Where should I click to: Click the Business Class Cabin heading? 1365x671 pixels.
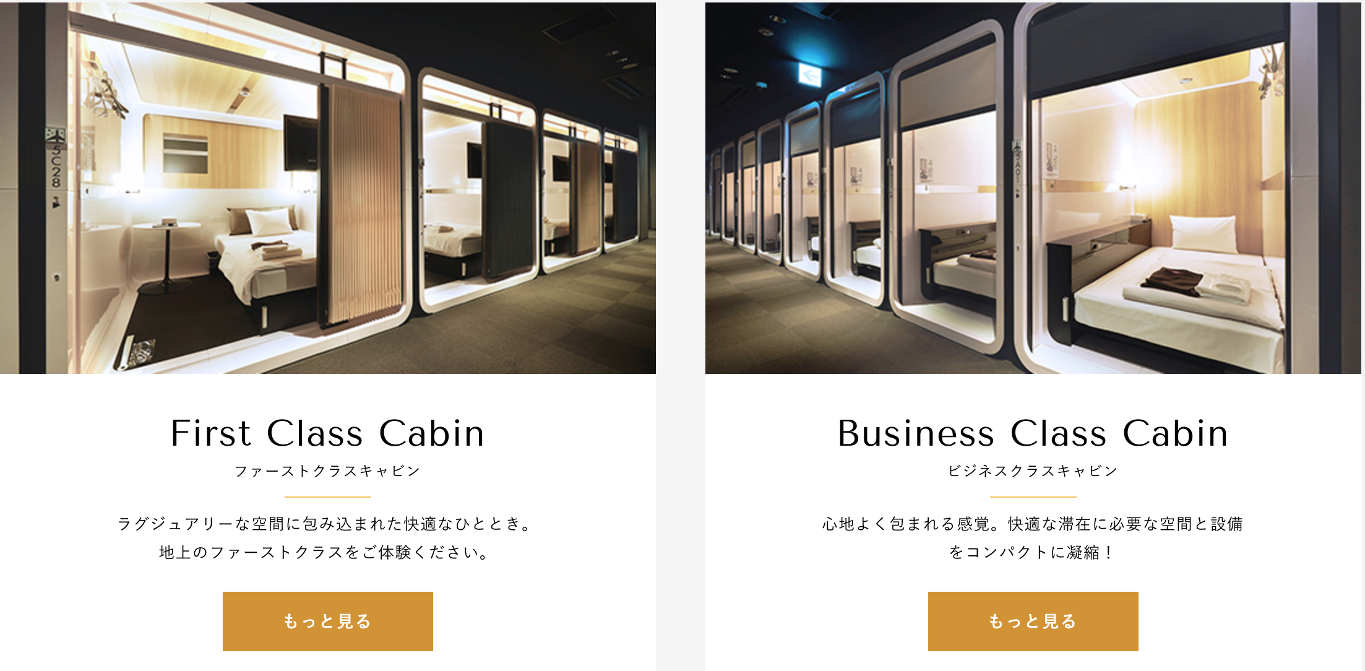pos(1033,433)
